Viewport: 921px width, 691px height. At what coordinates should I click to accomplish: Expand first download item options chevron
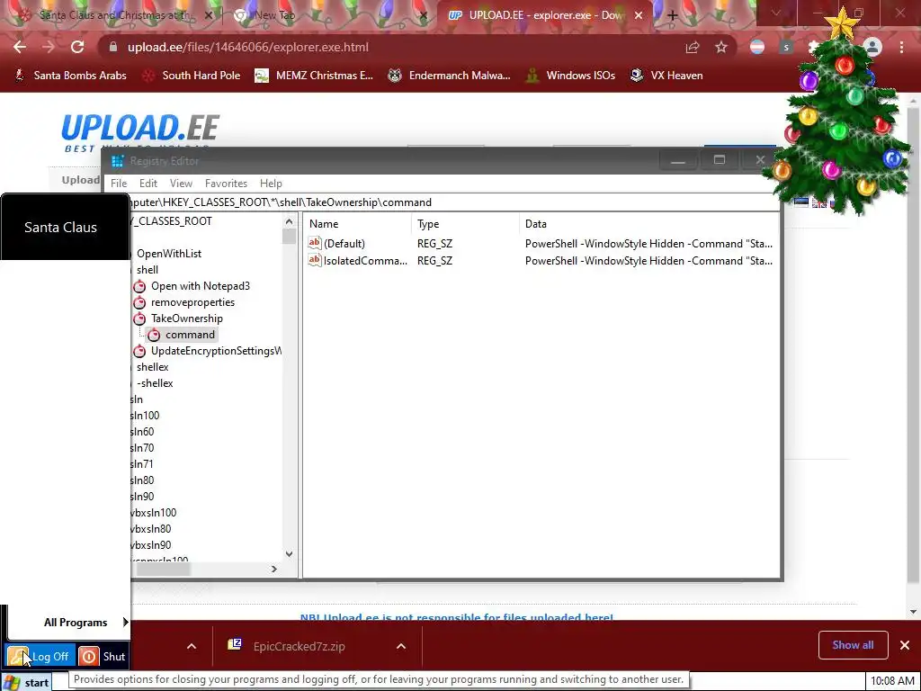[192, 646]
